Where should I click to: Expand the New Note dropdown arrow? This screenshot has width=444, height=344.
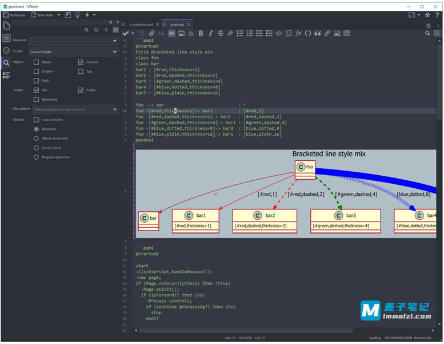(59, 15)
